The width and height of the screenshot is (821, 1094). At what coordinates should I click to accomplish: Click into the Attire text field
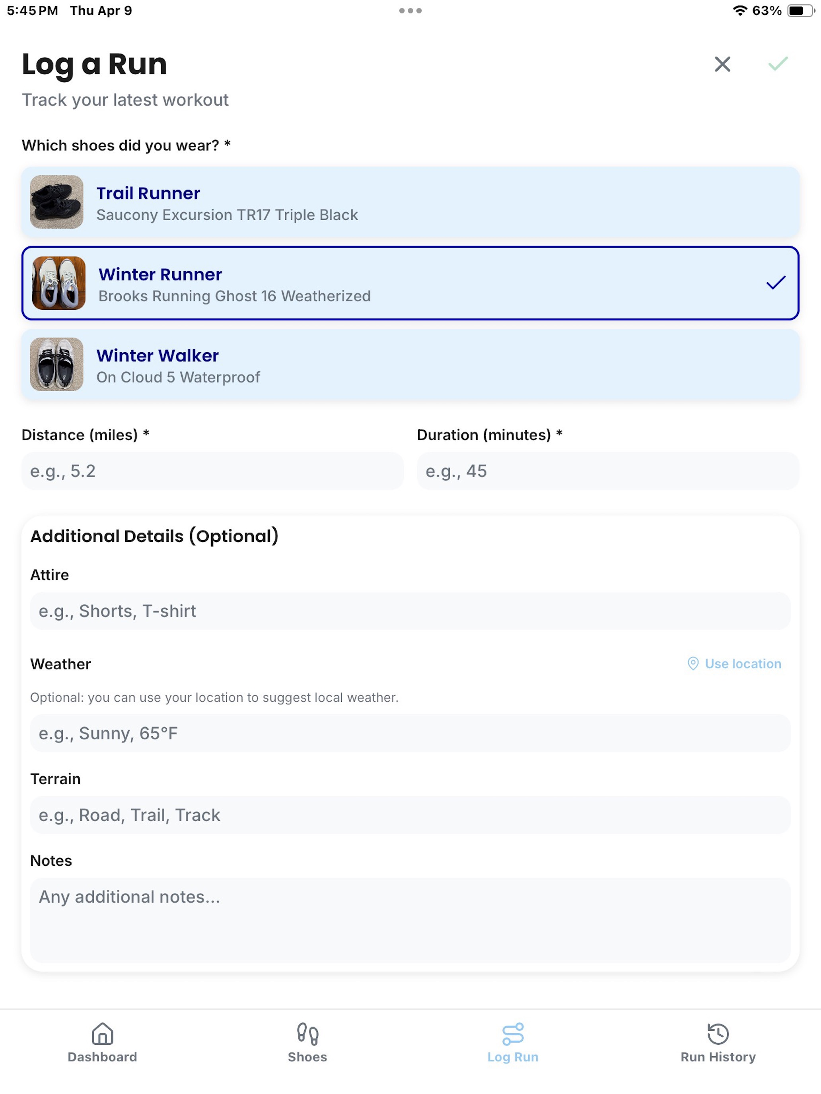[x=410, y=611]
